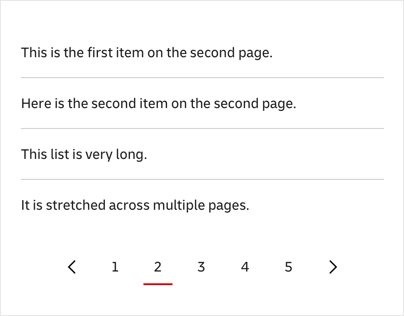404x316 pixels.
Task: Click the previous page chevron arrow
Action: coord(72,267)
